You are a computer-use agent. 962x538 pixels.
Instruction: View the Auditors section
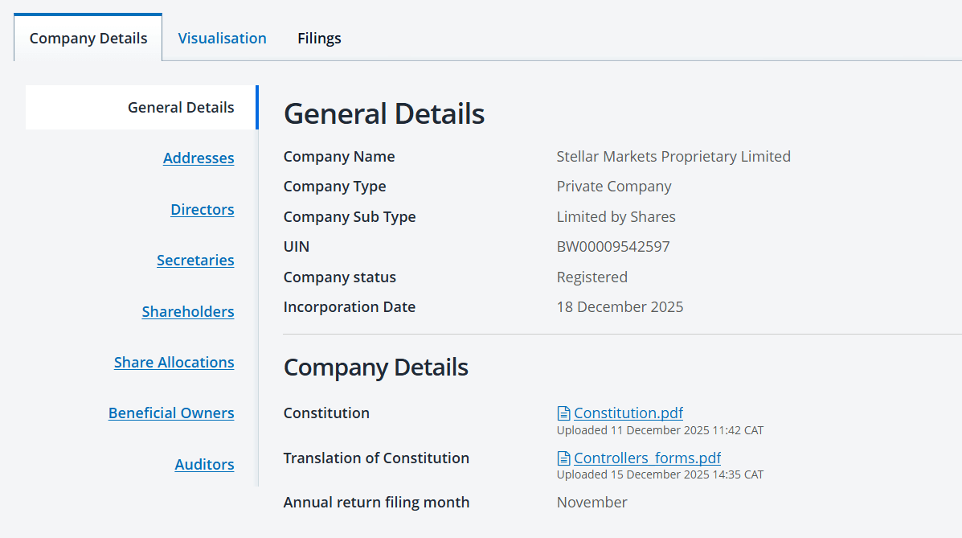click(x=204, y=464)
